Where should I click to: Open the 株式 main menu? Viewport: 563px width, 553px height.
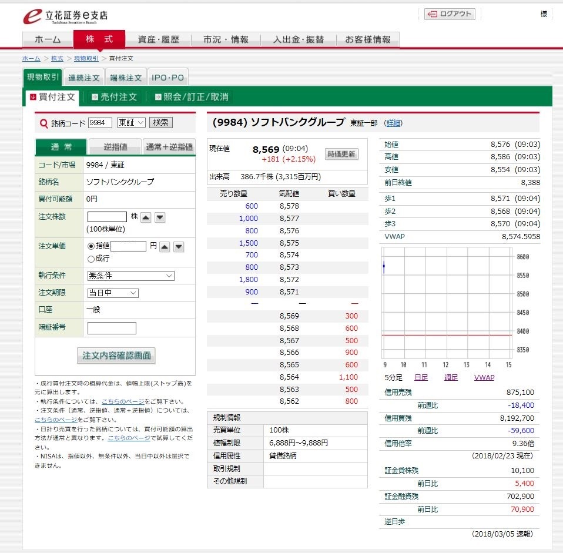tap(99, 39)
